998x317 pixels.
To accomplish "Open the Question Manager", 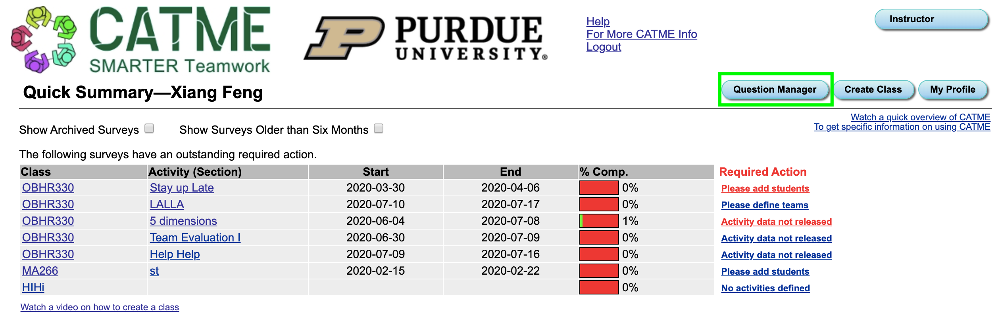I will tap(775, 90).
